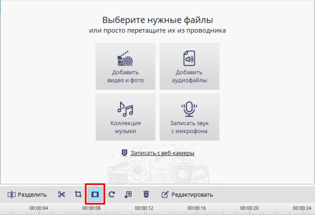Screen dimensions: 315x215
Task: Select the crop tool icon
Action: pyautogui.click(x=78, y=194)
